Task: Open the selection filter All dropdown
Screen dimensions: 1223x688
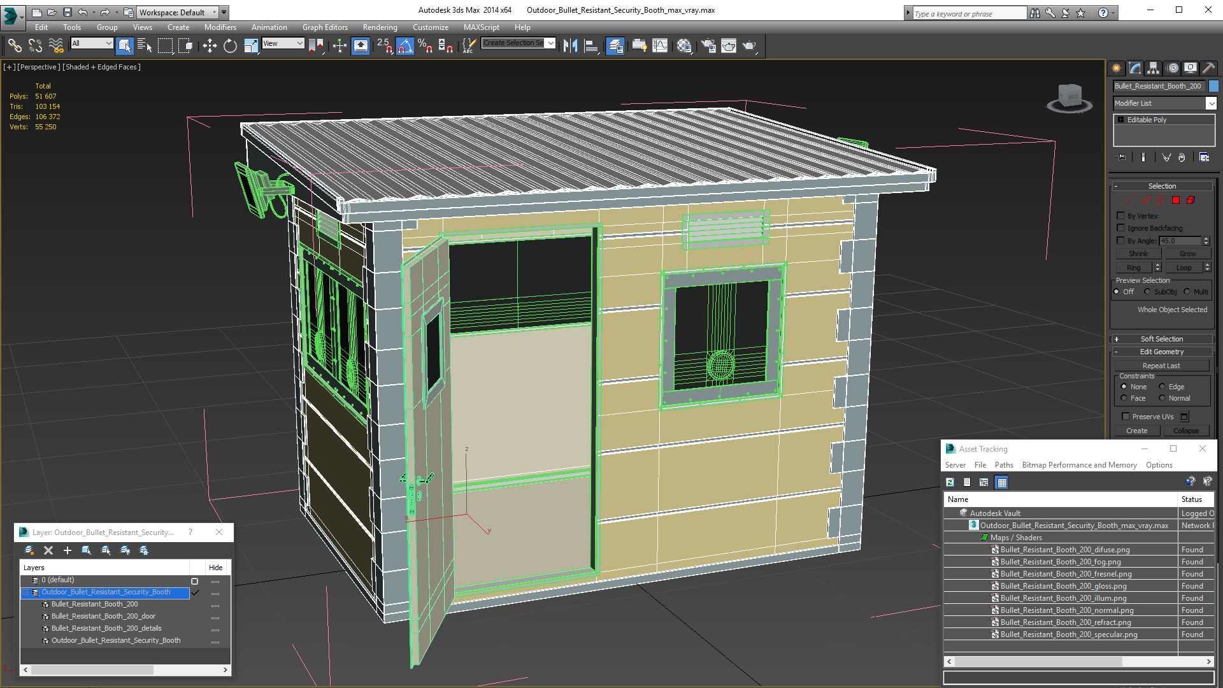Action: [x=92, y=43]
